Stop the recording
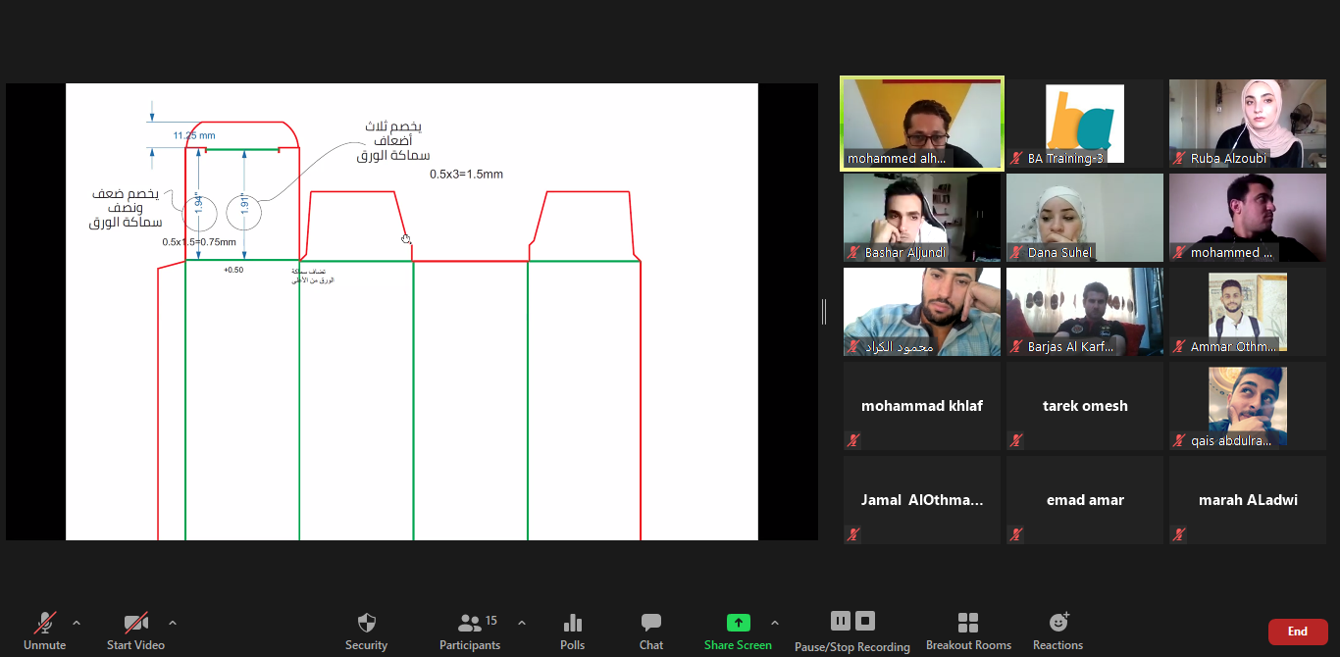Screen dimensions: 1340x657 point(865,621)
